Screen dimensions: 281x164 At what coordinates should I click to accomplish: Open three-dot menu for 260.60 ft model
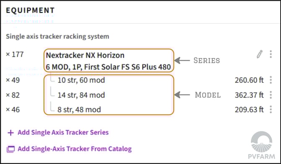[271, 80]
